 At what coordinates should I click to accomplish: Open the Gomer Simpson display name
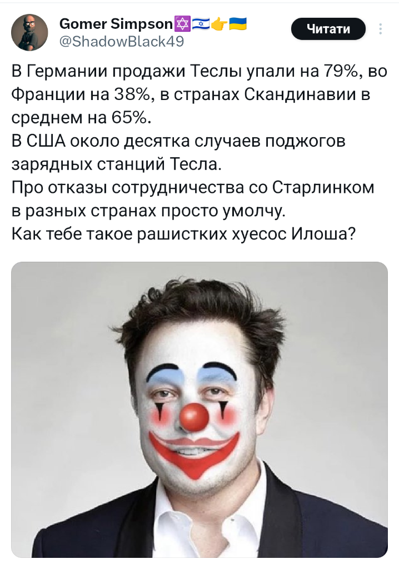coord(116,23)
